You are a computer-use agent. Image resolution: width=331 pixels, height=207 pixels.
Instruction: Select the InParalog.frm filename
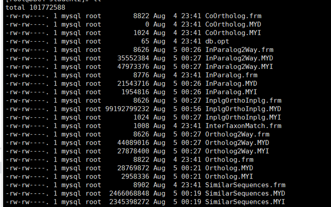[231, 75]
